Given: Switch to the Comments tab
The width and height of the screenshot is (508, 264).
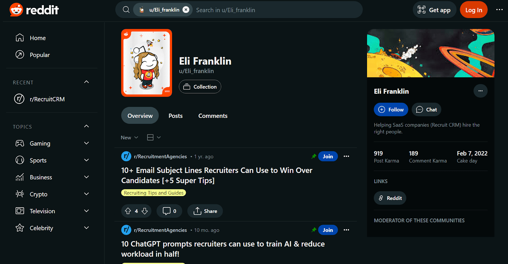Looking at the screenshot, I should click(213, 116).
